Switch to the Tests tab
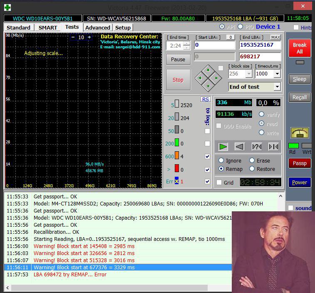 pos(72,27)
